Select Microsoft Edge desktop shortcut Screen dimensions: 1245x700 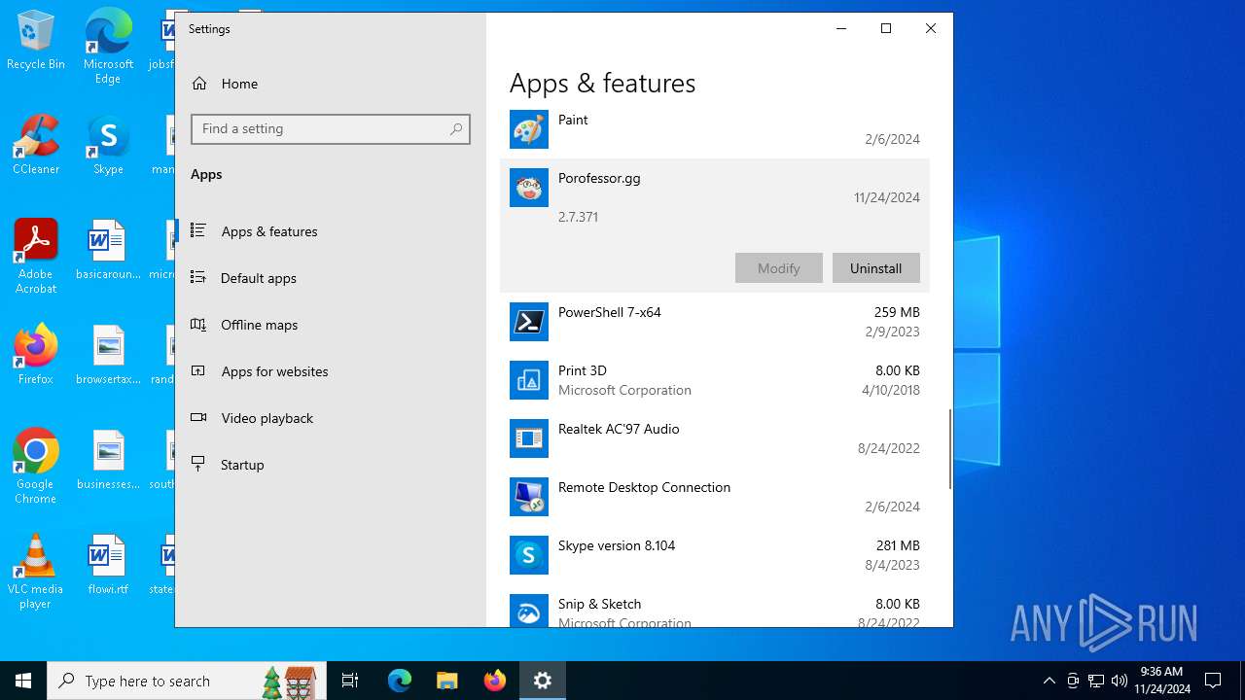pyautogui.click(x=108, y=47)
